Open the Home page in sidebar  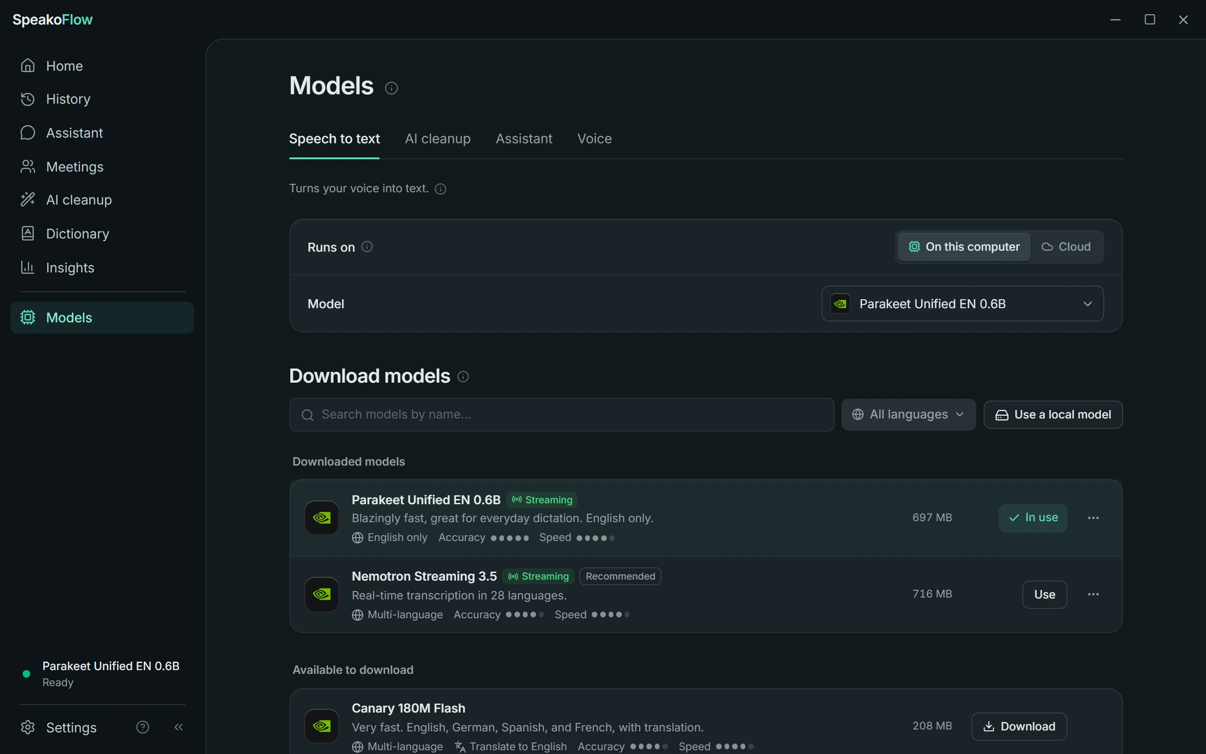point(102,66)
